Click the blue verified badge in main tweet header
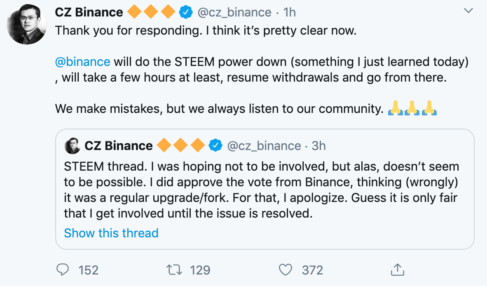Screen dimensions: 487x286 coord(186,13)
